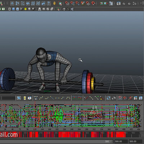Enable wireframe on shaded cube icon

coord(18,9)
